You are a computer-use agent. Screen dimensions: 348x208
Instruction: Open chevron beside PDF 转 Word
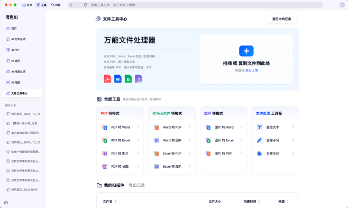[x=138, y=127]
